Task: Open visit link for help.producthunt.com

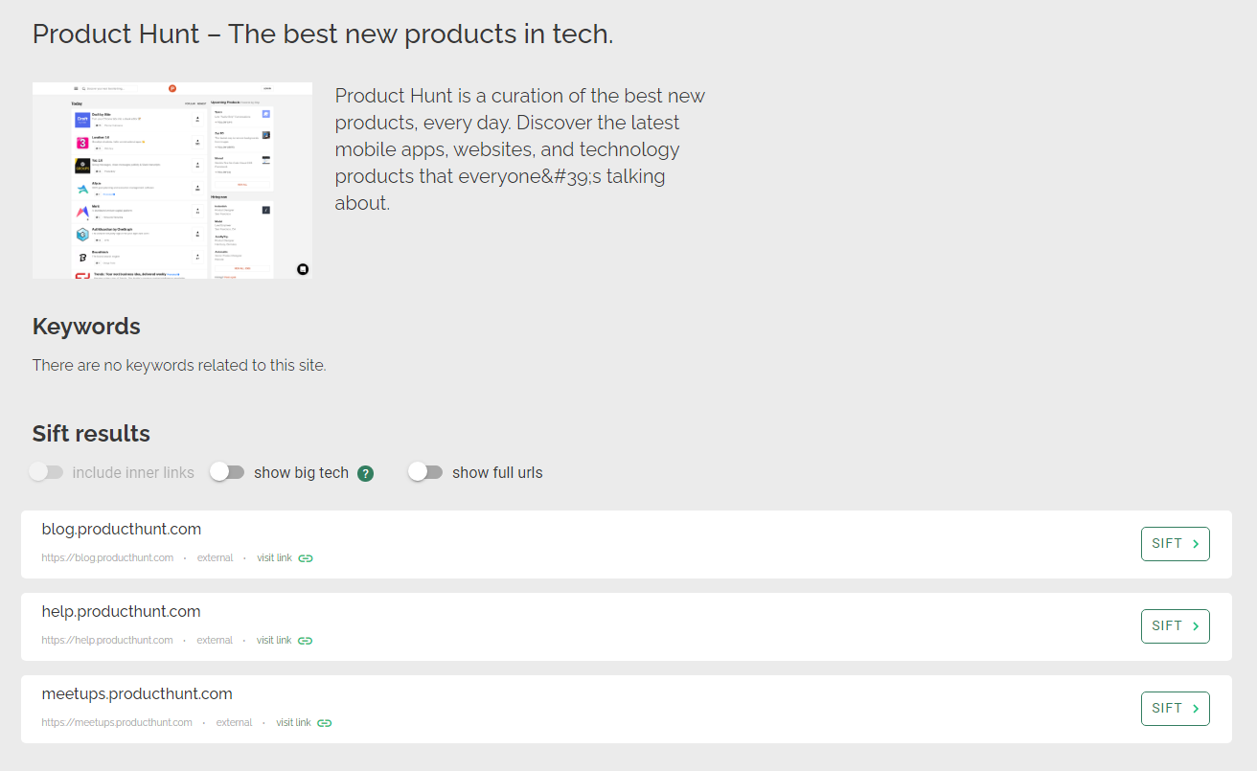Action: pyautogui.click(x=274, y=641)
